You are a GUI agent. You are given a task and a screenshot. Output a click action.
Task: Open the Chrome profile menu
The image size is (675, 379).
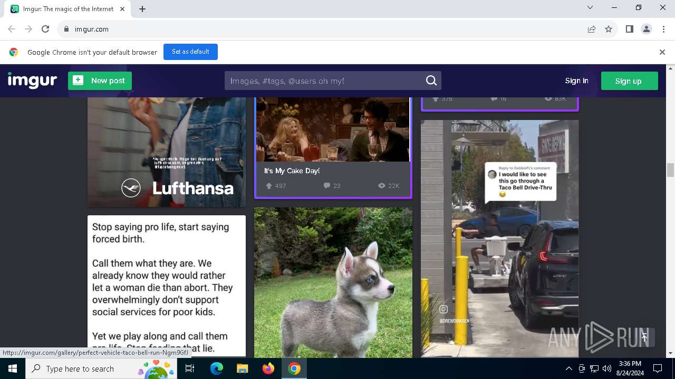tap(647, 29)
